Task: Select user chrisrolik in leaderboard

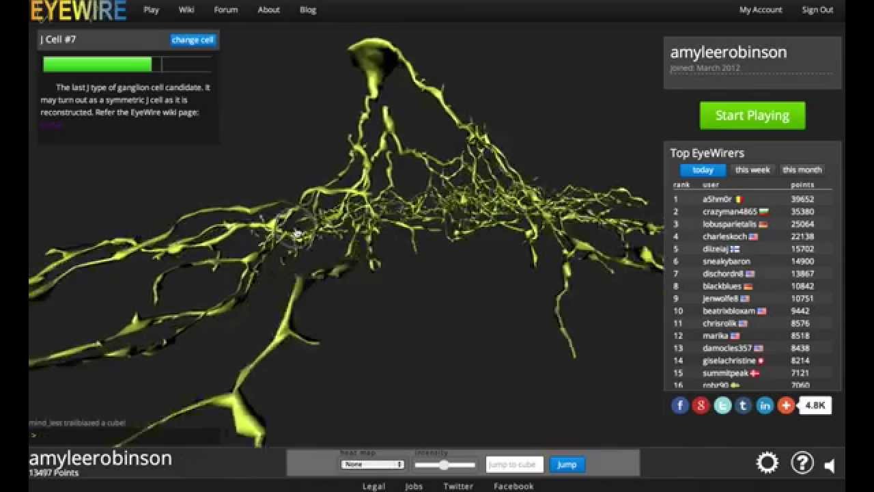Action: [720, 323]
